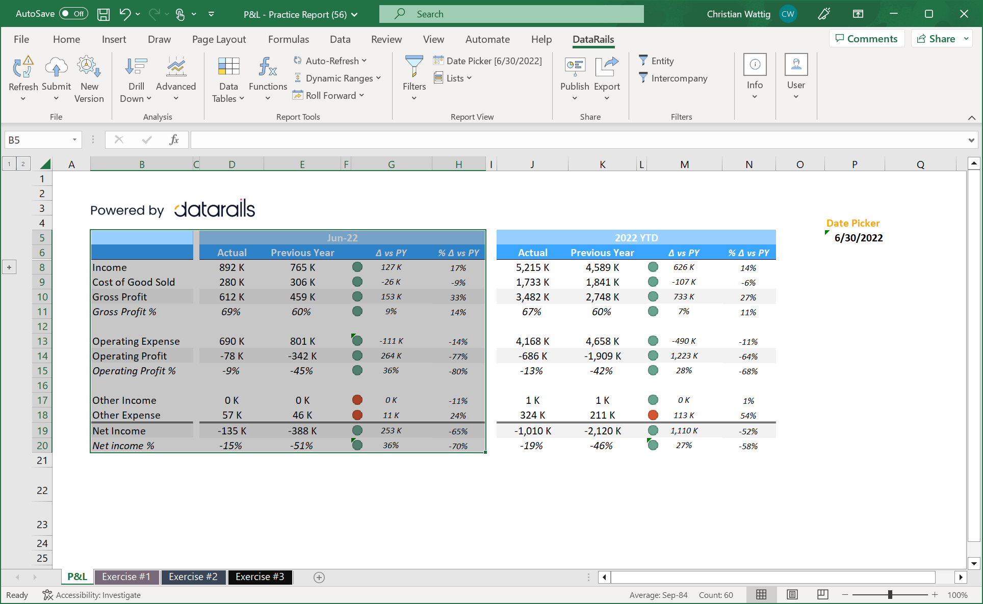Click the Export icon
The height and width of the screenshot is (604, 983).
tap(607, 67)
